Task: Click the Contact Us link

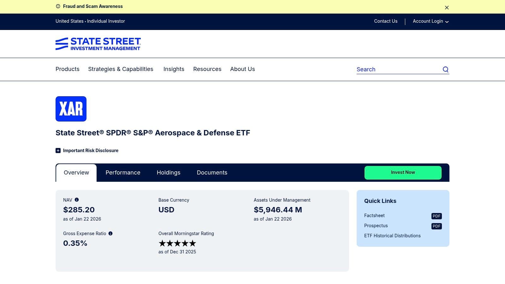Action: [x=386, y=21]
